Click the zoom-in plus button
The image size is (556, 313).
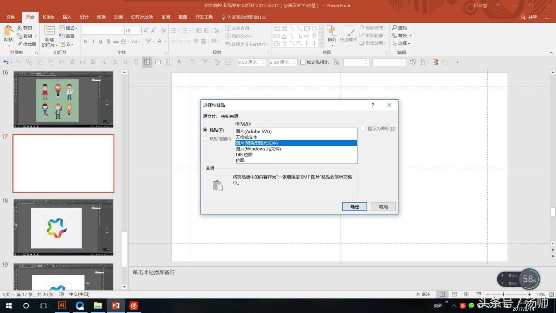tap(530, 294)
